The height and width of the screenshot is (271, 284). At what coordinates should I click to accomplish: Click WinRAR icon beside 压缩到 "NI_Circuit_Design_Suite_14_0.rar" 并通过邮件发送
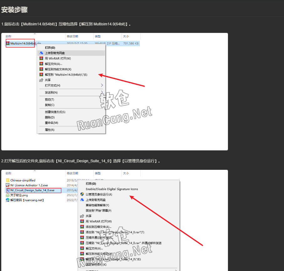[x=82, y=243]
